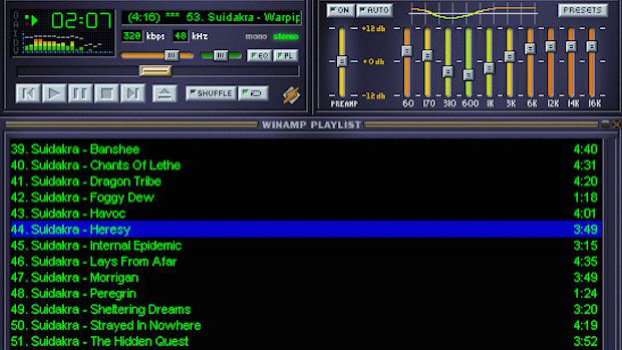
Task: Select track 45 Internal Epidemic
Action: coord(306,245)
